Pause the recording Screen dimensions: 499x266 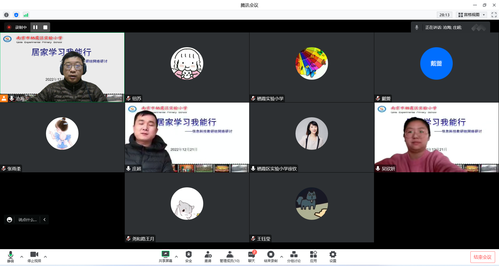pos(35,27)
